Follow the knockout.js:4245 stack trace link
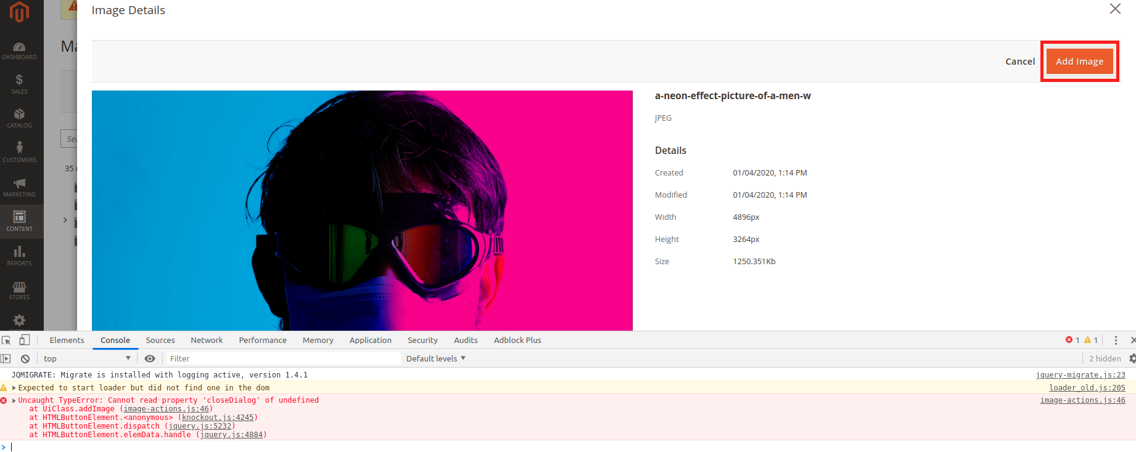 coord(218,418)
